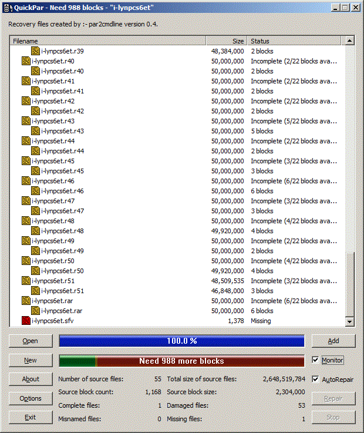Click the icon of i-lynpcs6et.r42, 2 blocks row

click(35, 111)
